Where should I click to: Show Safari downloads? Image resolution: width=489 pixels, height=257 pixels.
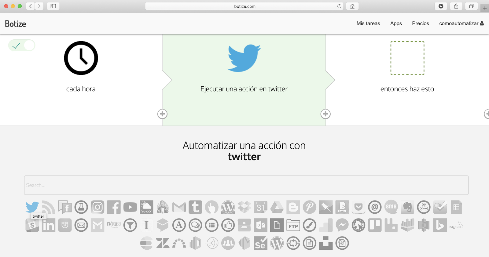(441, 6)
